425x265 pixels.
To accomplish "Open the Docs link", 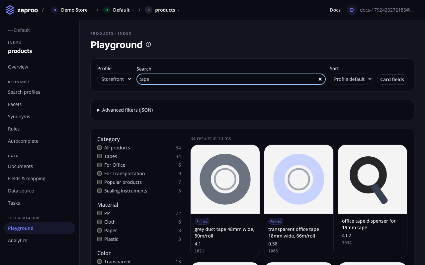I will 335,10.
